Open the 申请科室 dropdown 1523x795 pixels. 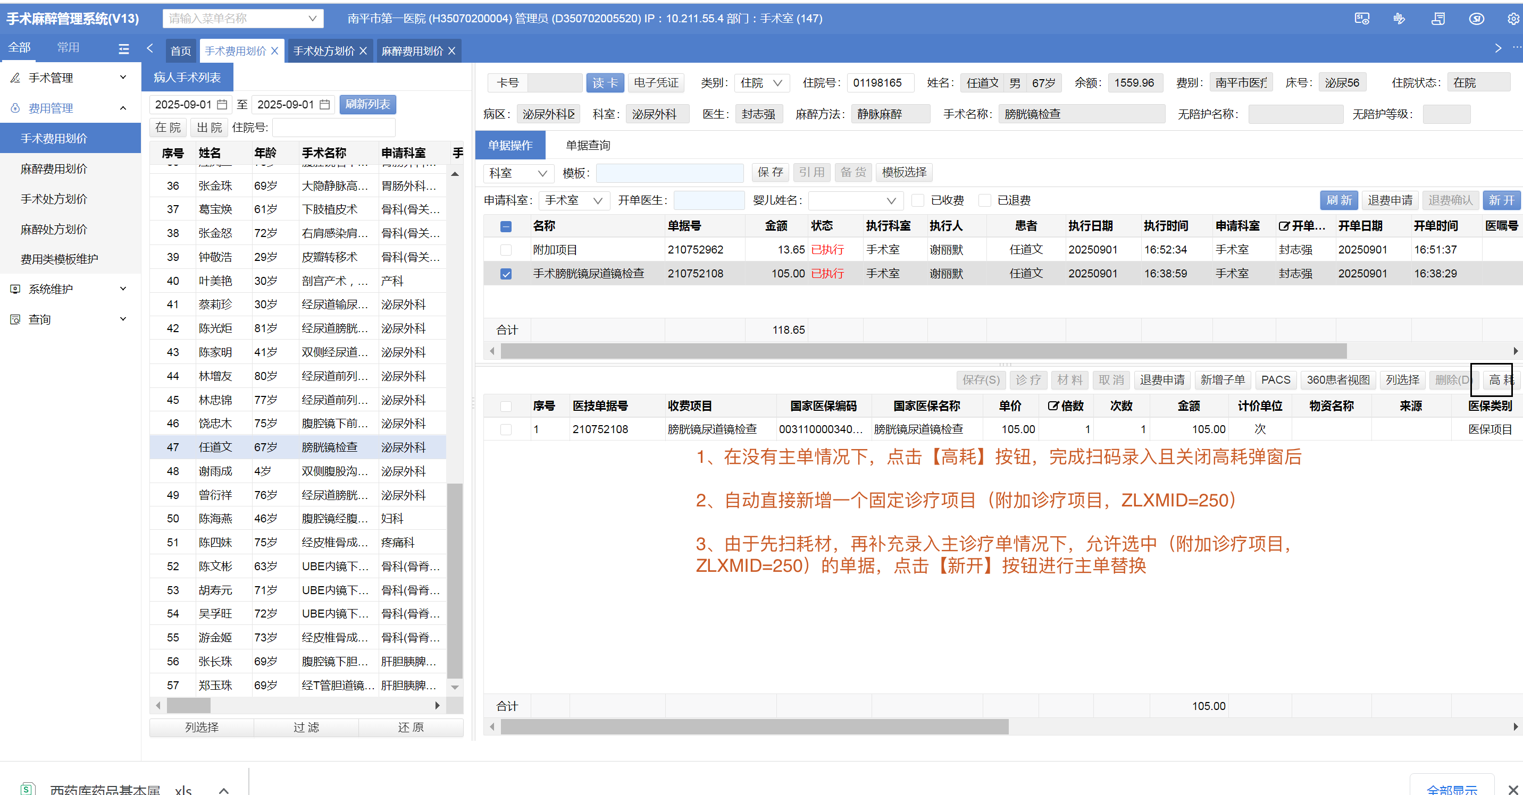pos(573,201)
